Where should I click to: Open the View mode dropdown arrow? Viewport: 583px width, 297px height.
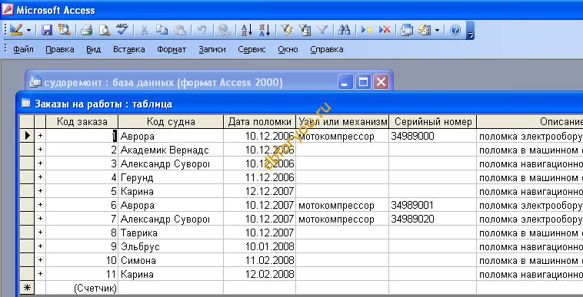[28, 30]
